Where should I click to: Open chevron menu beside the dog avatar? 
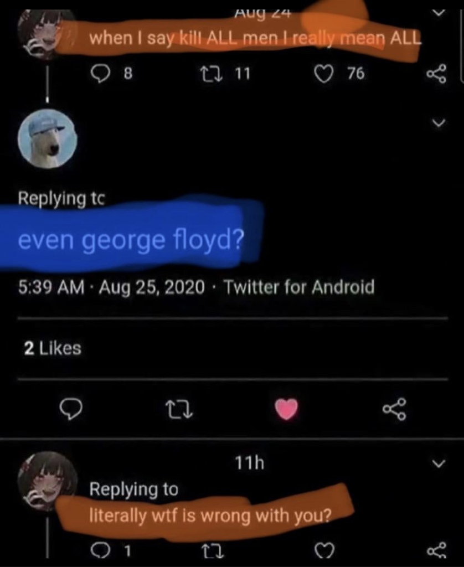click(438, 124)
